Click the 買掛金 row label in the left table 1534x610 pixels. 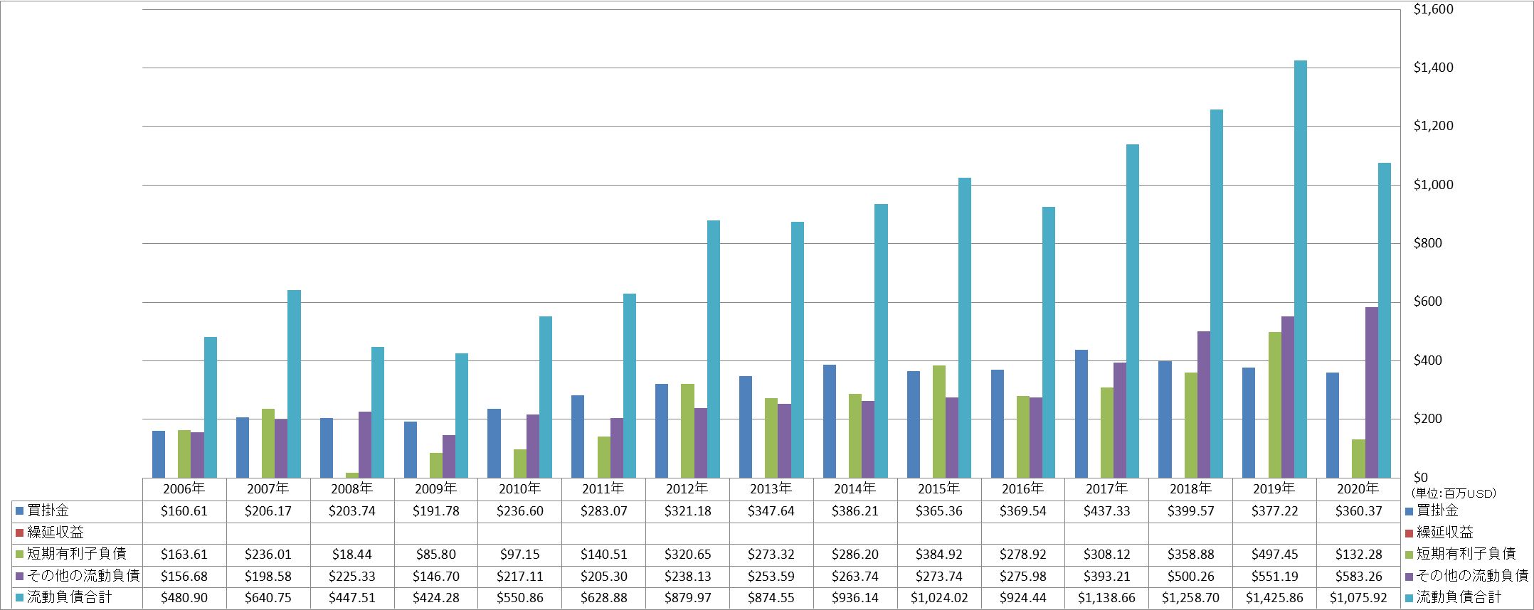coord(48,511)
